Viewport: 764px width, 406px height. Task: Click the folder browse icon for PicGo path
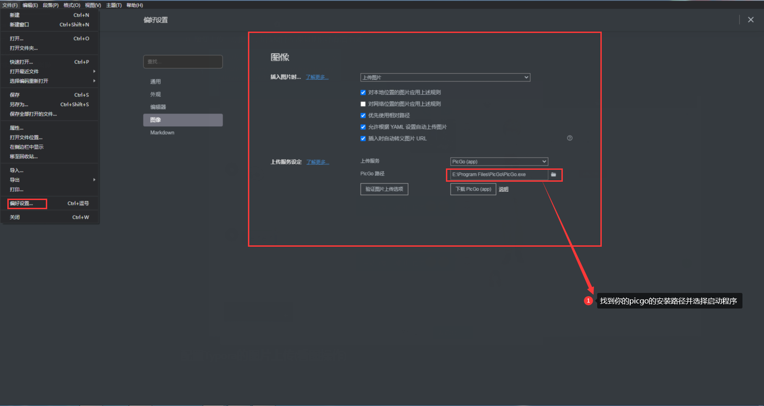point(553,174)
